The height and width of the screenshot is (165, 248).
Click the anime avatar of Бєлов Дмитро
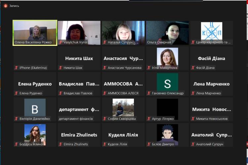(x=167, y=133)
